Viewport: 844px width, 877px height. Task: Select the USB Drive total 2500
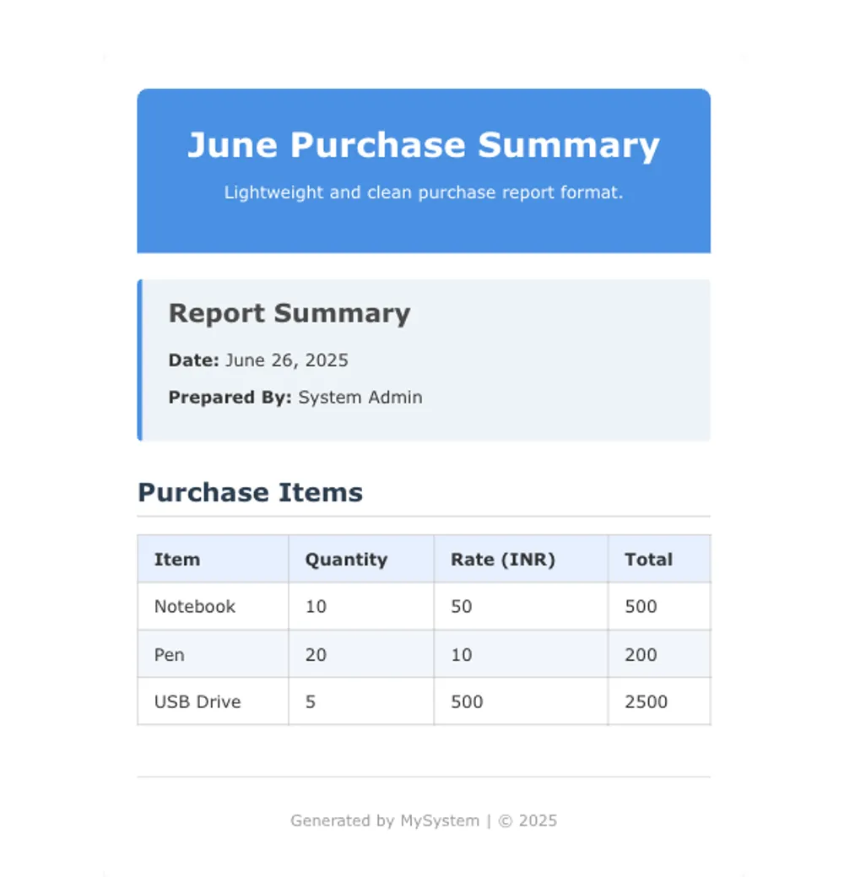[x=646, y=702]
